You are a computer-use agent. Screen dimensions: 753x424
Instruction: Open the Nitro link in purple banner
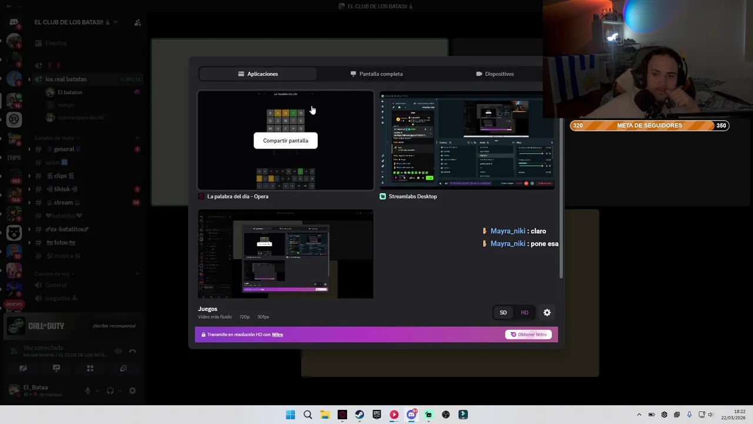click(277, 334)
